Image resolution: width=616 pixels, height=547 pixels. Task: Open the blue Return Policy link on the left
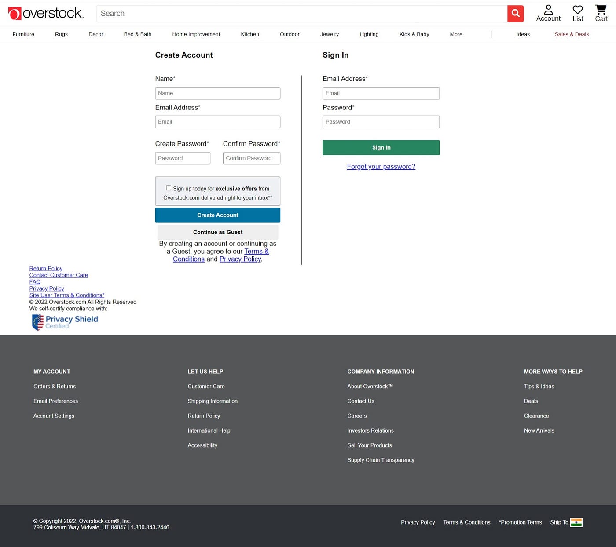[46, 269]
